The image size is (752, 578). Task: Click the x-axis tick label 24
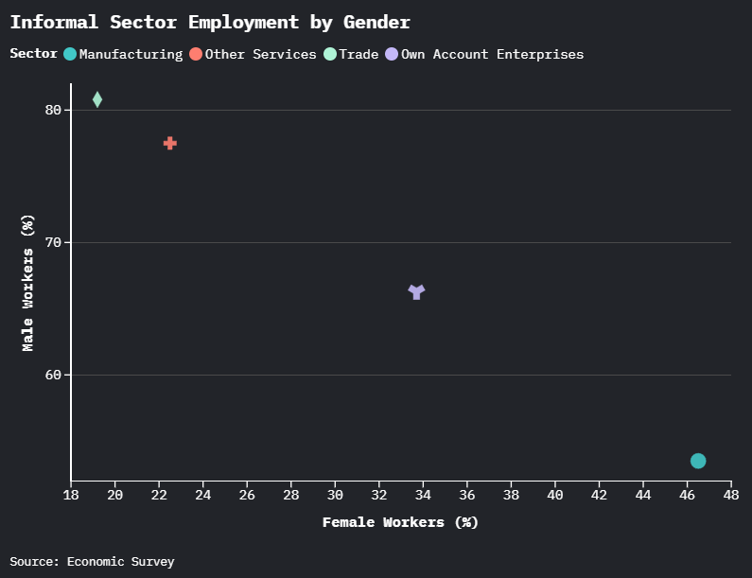202,495
